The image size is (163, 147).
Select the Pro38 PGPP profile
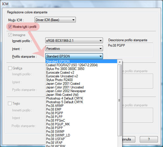81,113
